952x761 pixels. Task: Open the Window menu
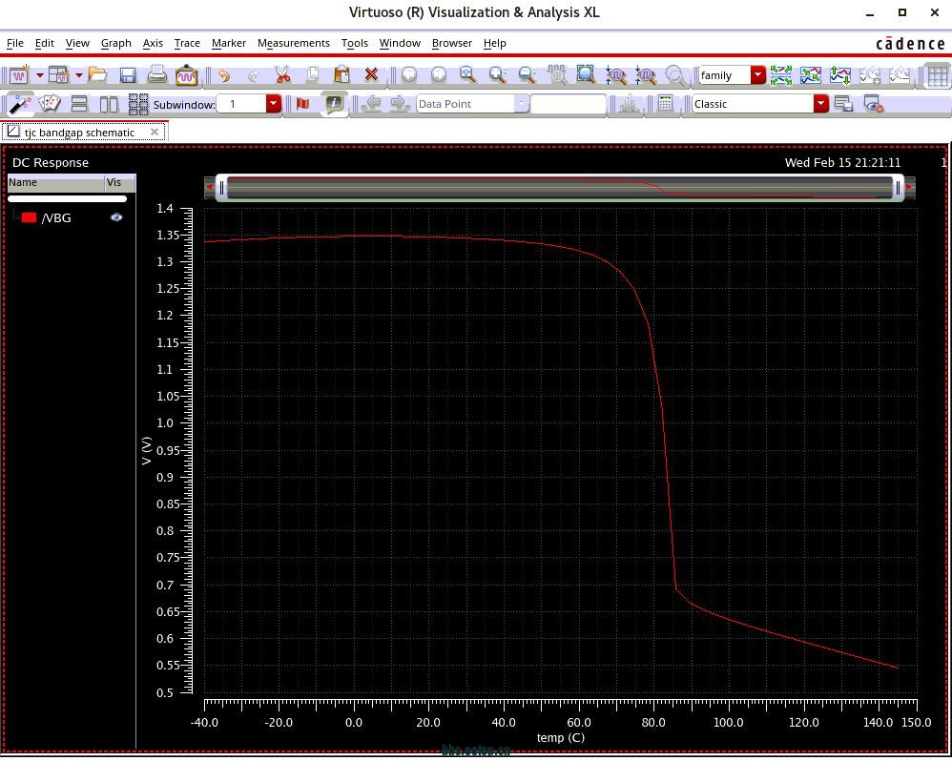[x=400, y=43]
